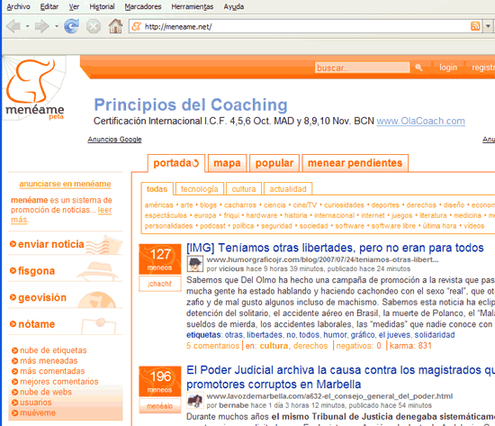Screen dimensions: 495x426
Task: Click the ¡chachi! voted button
Action: [x=160, y=284]
